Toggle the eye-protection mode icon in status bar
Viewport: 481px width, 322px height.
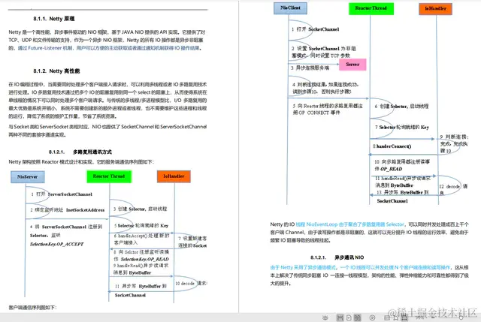(325, 317)
